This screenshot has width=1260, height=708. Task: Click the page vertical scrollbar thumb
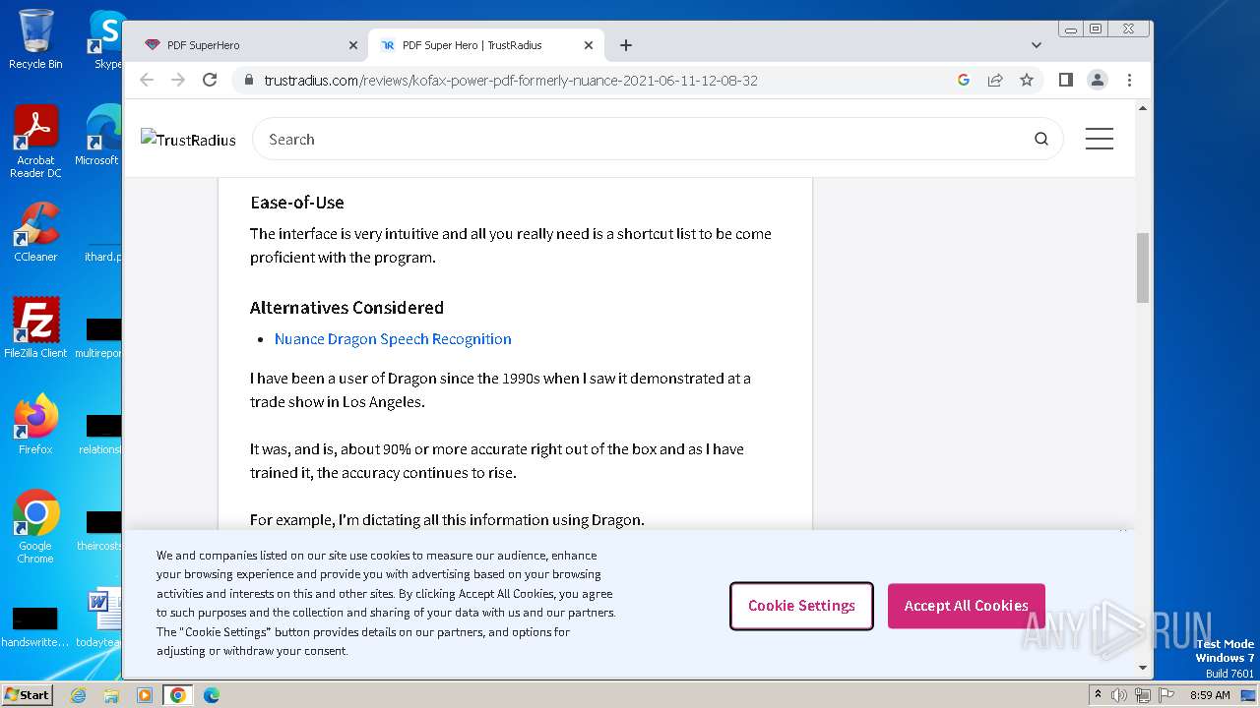[1143, 267]
